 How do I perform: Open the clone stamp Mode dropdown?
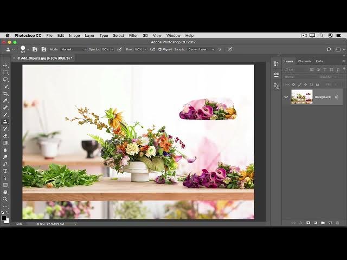click(x=73, y=49)
